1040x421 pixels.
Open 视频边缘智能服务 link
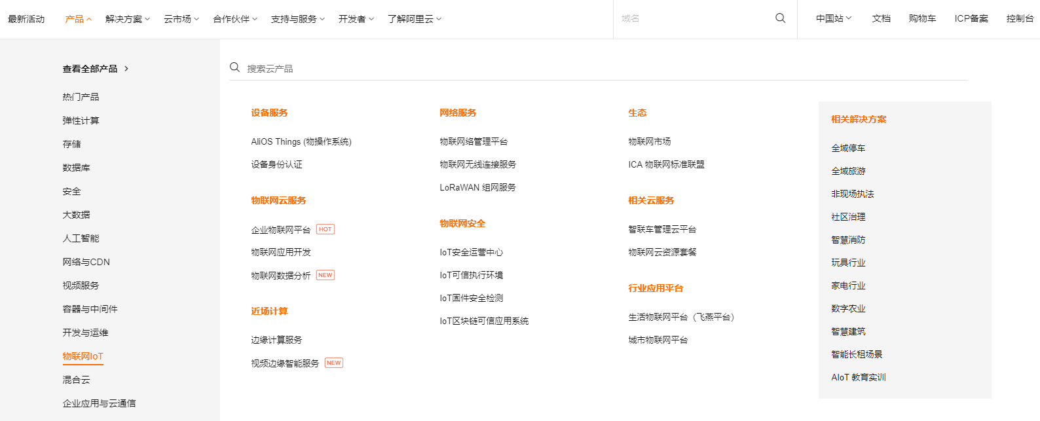click(286, 363)
